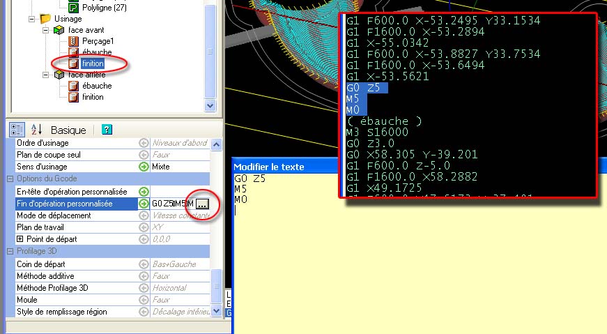This screenshot has width=607, height=334.
Task: Toggle green arrow beside Sens d'usinage
Action: pyautogui.click(x=144, y=167)
